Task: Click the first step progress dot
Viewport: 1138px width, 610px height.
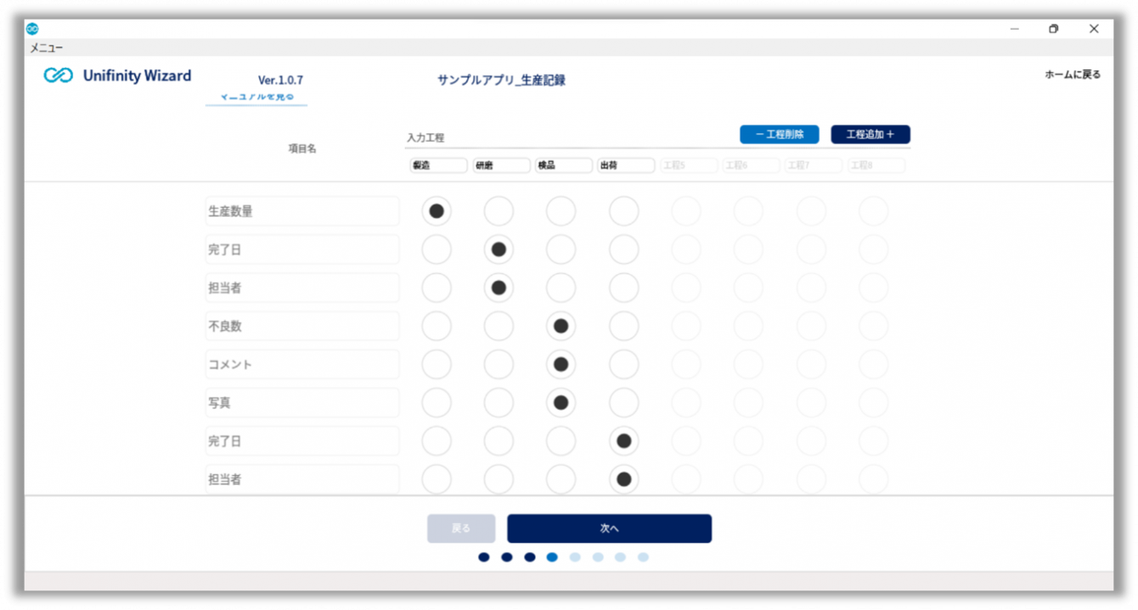Action: pos(484,557)
